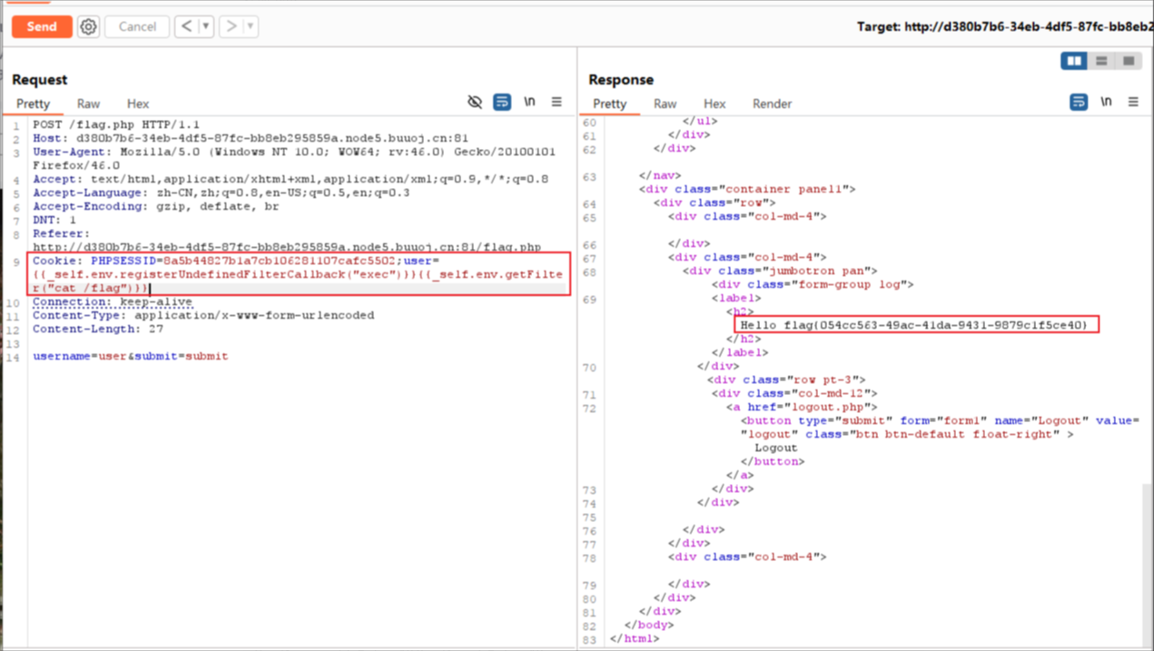Click the PHPSESSID cookie value
The height and width of the screenshot is (651, 1154).
tap(280, 261)
